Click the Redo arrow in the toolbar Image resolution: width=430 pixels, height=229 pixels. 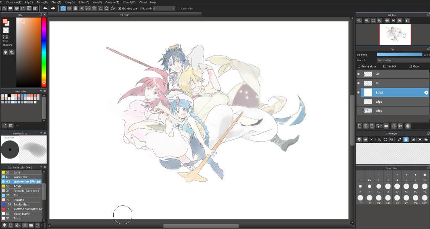(53, 8)
